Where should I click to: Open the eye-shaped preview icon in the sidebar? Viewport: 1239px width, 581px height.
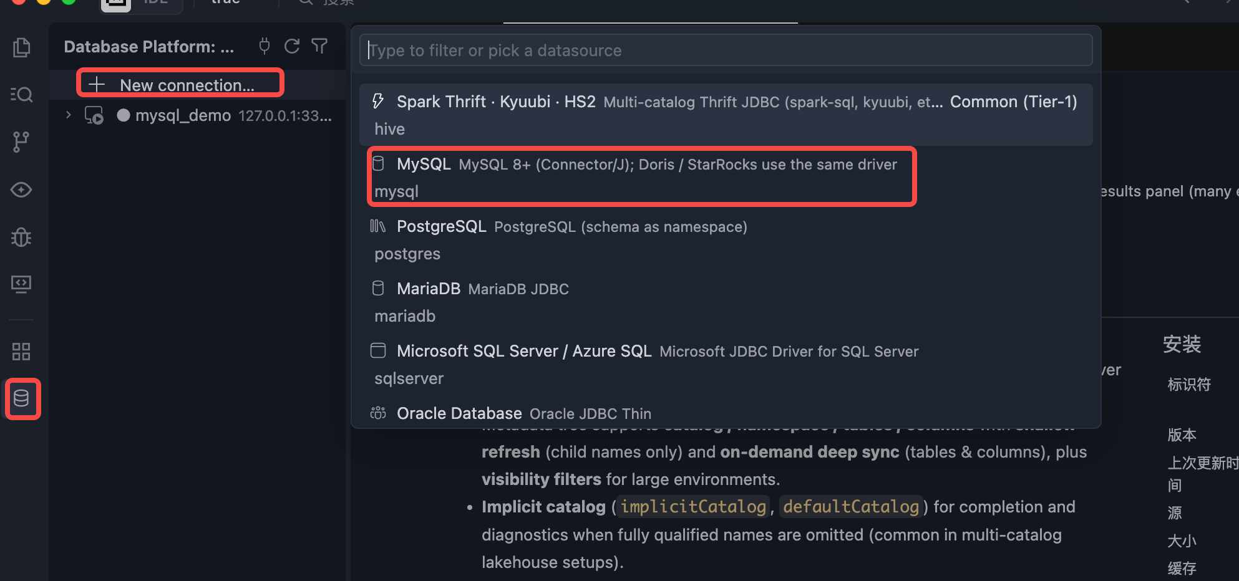(22, 190)
